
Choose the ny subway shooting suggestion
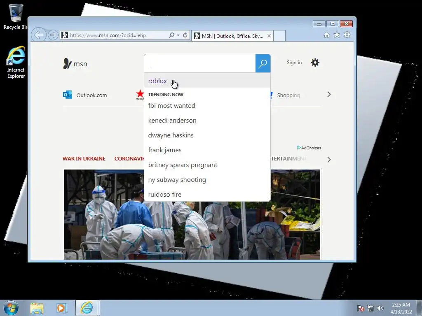coord(207,179)
